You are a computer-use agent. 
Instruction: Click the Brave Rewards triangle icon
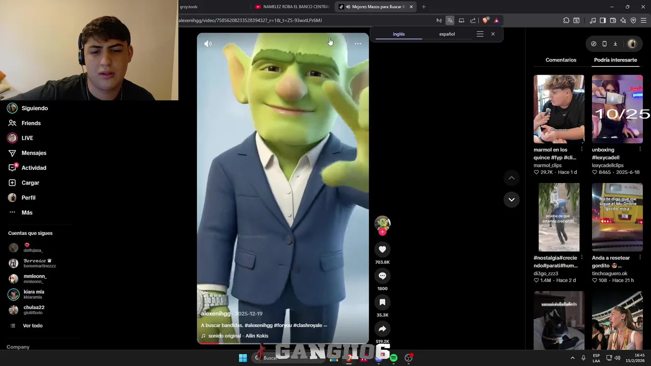pos(496,20)
